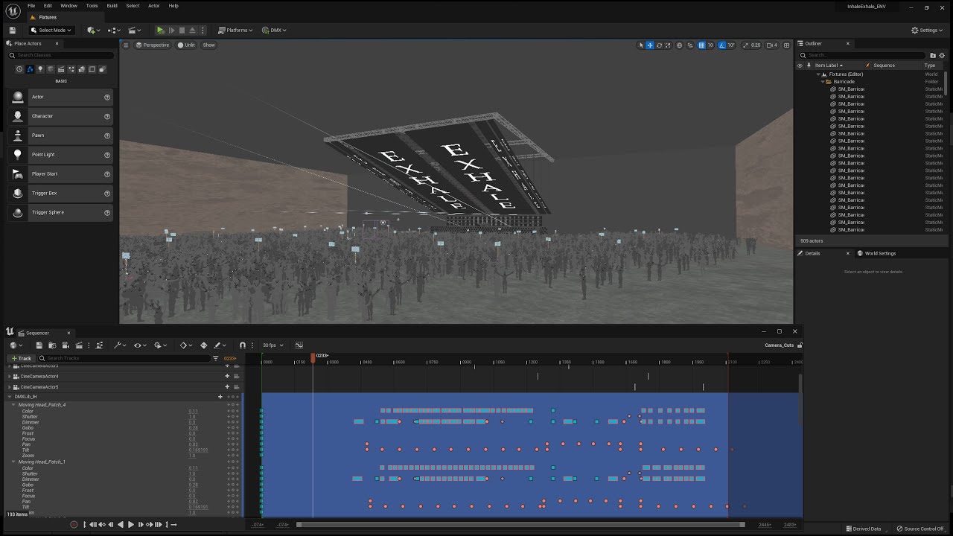The width and height of the screenshot is (953, 536).
Task: Click the Unlit view mode button
Action: tap(186, 45)
